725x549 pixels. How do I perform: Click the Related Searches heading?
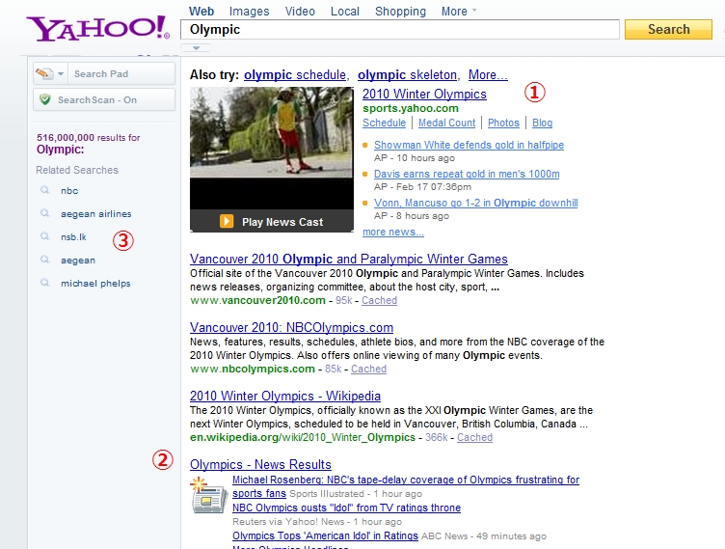click(x=77, y=170)
